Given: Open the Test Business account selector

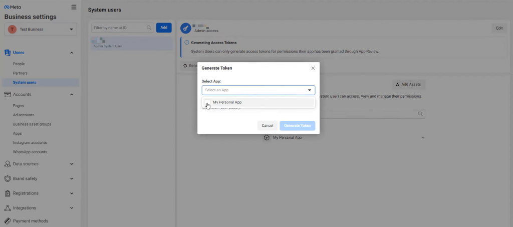Looking at the screenshot, I should [41, 29].
